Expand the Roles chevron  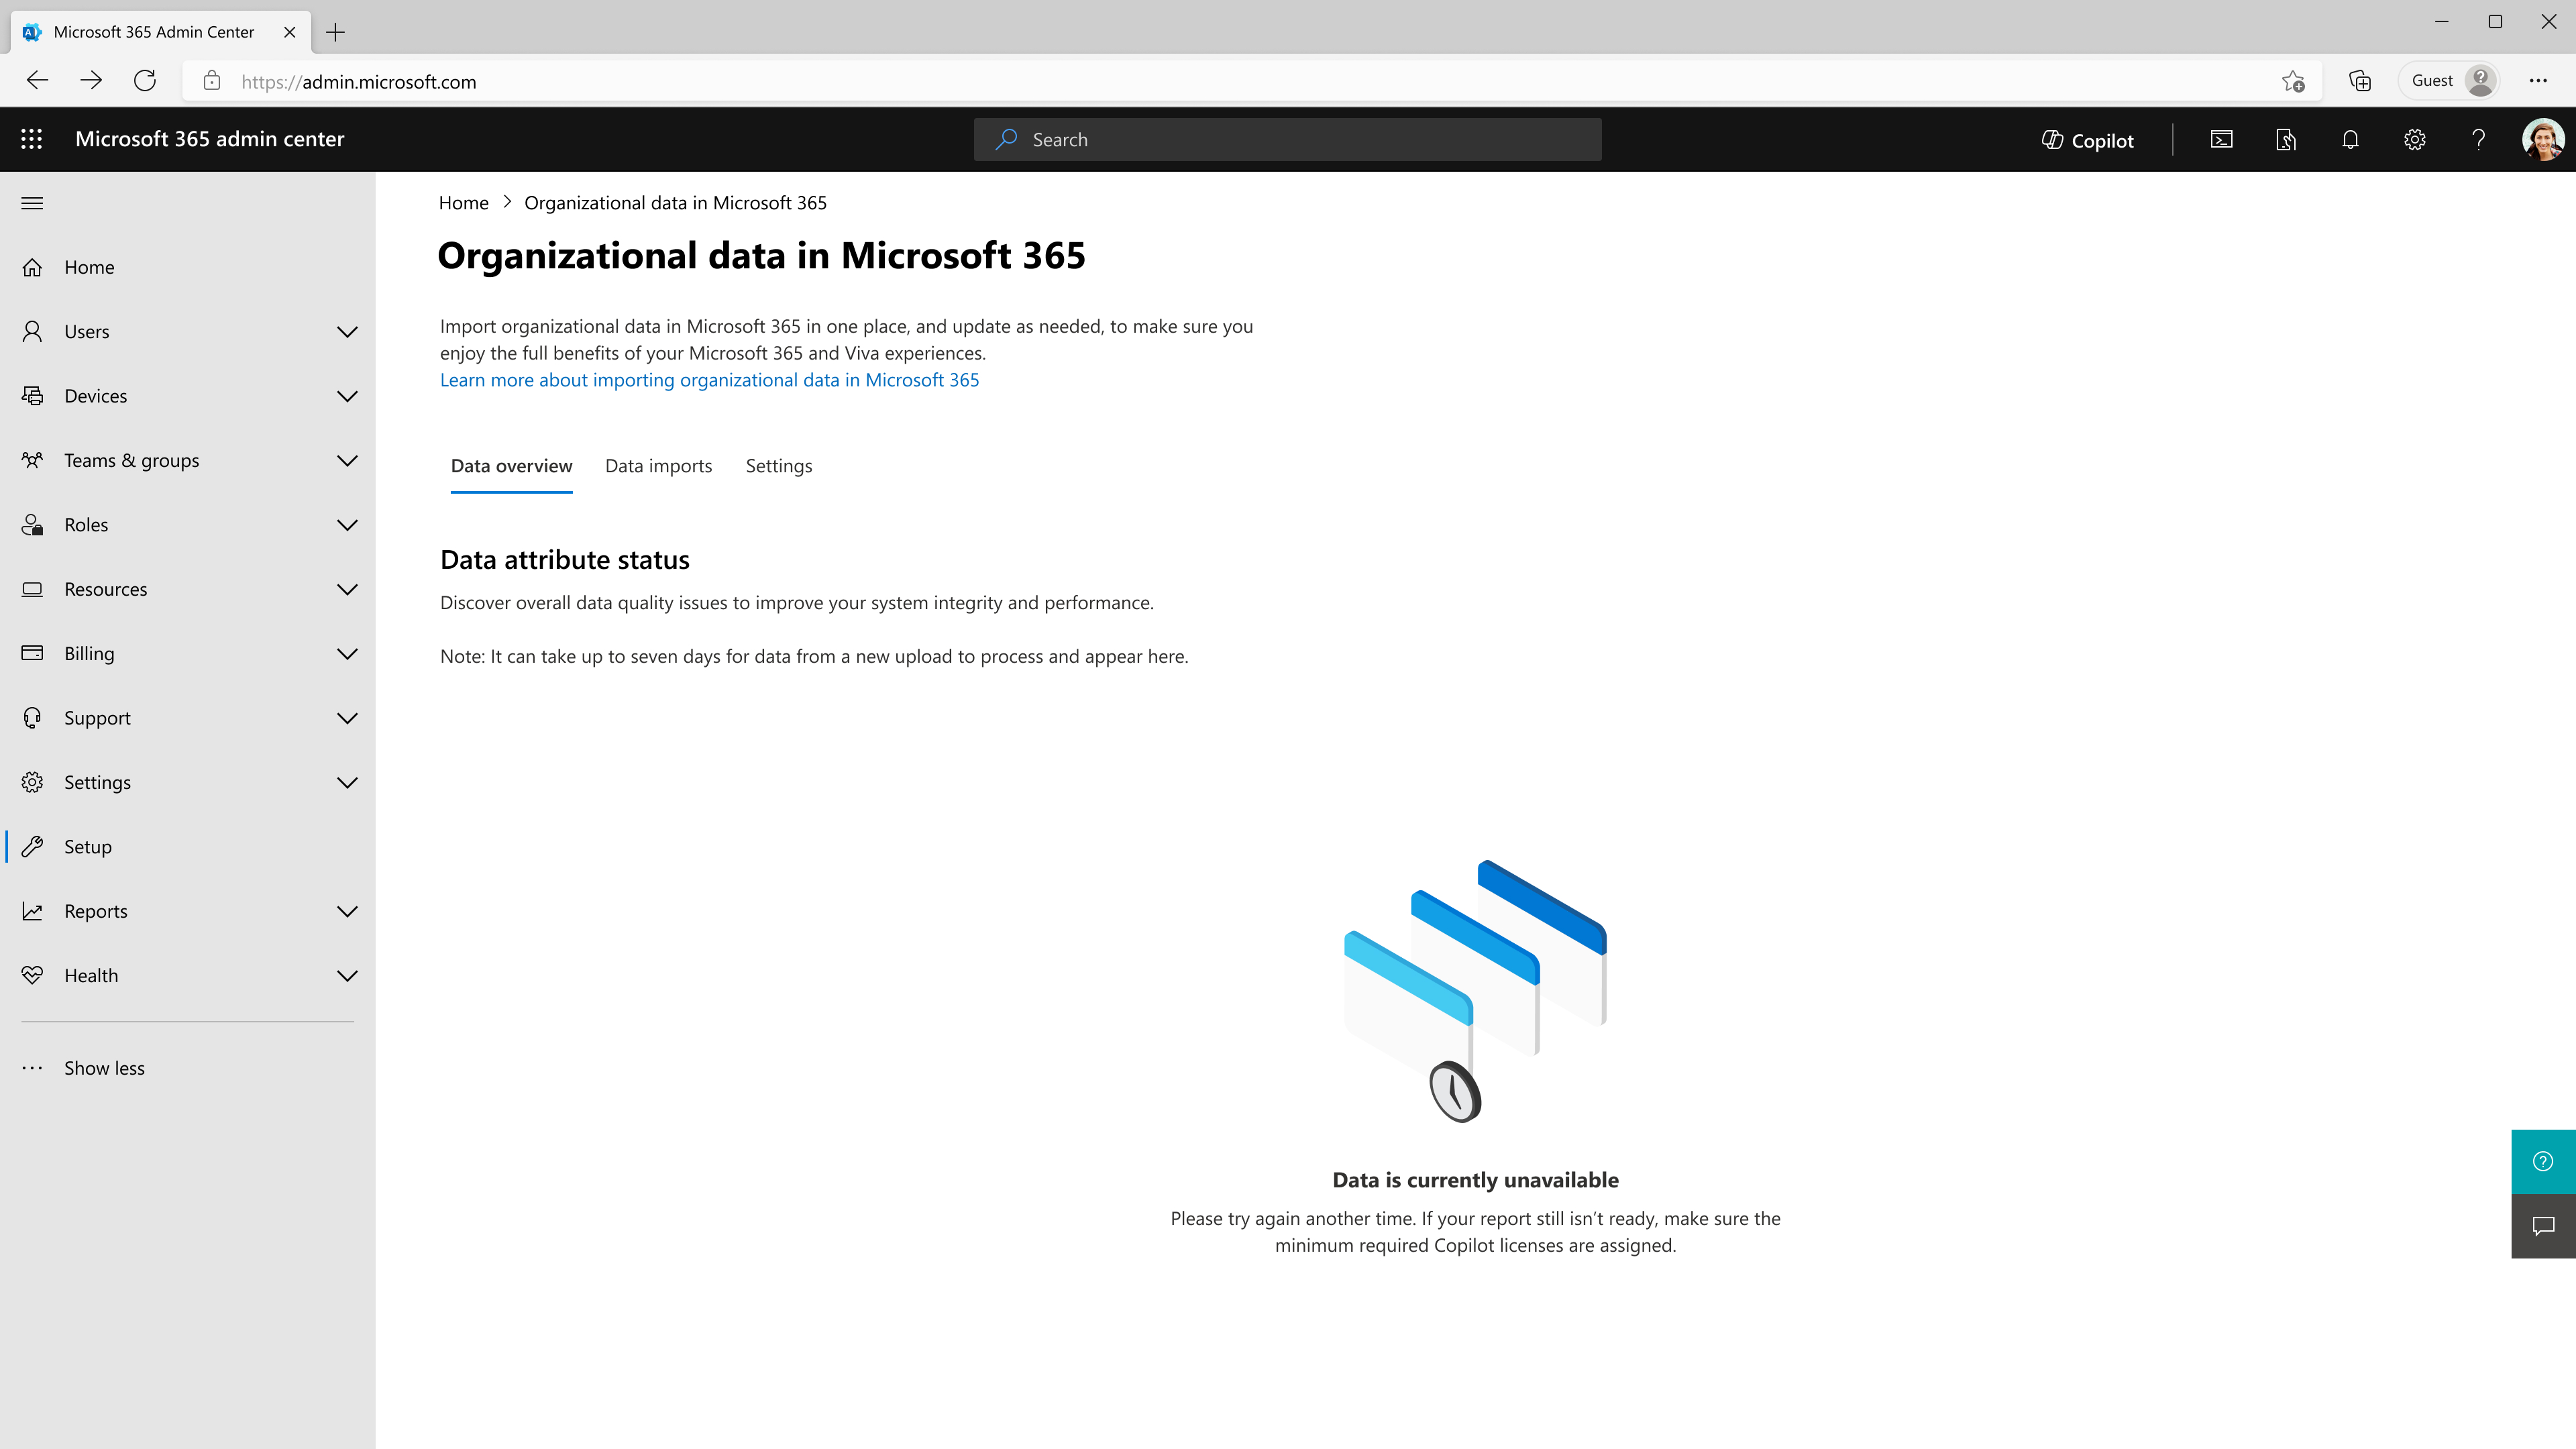pyautogui.click(x=347, y=525)
